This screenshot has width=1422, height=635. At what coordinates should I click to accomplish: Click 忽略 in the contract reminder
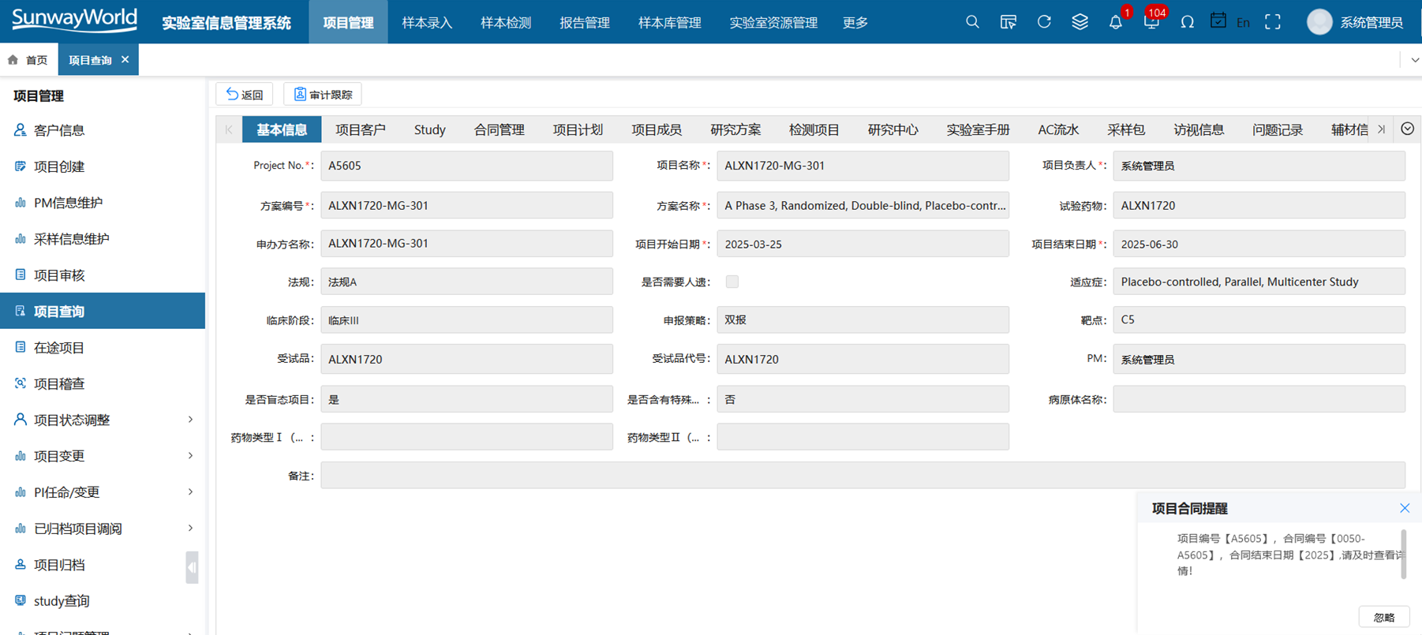click(x=1383, y=618)
